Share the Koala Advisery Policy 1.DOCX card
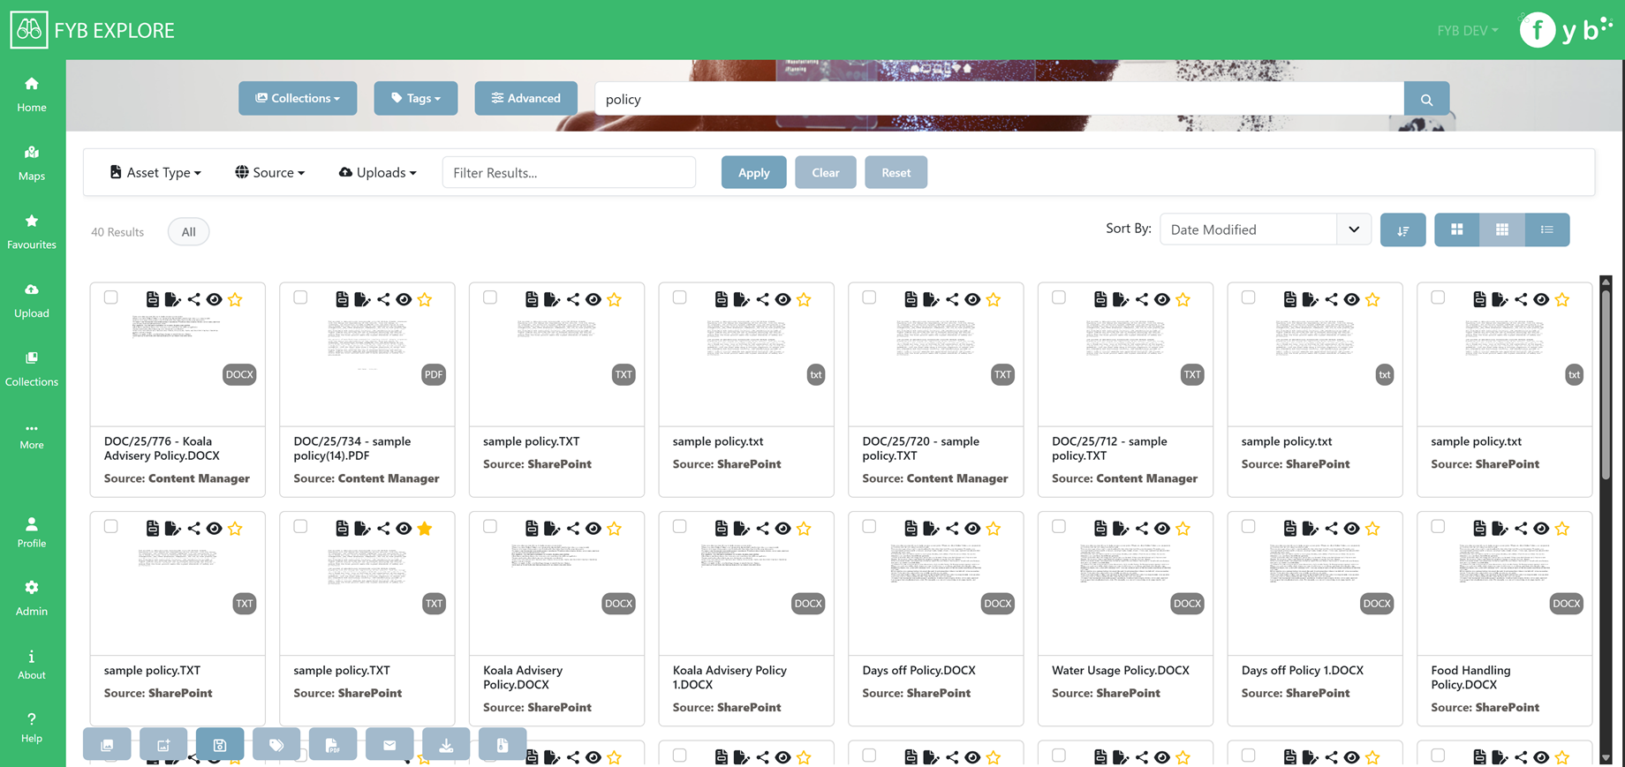 (762, 529)
